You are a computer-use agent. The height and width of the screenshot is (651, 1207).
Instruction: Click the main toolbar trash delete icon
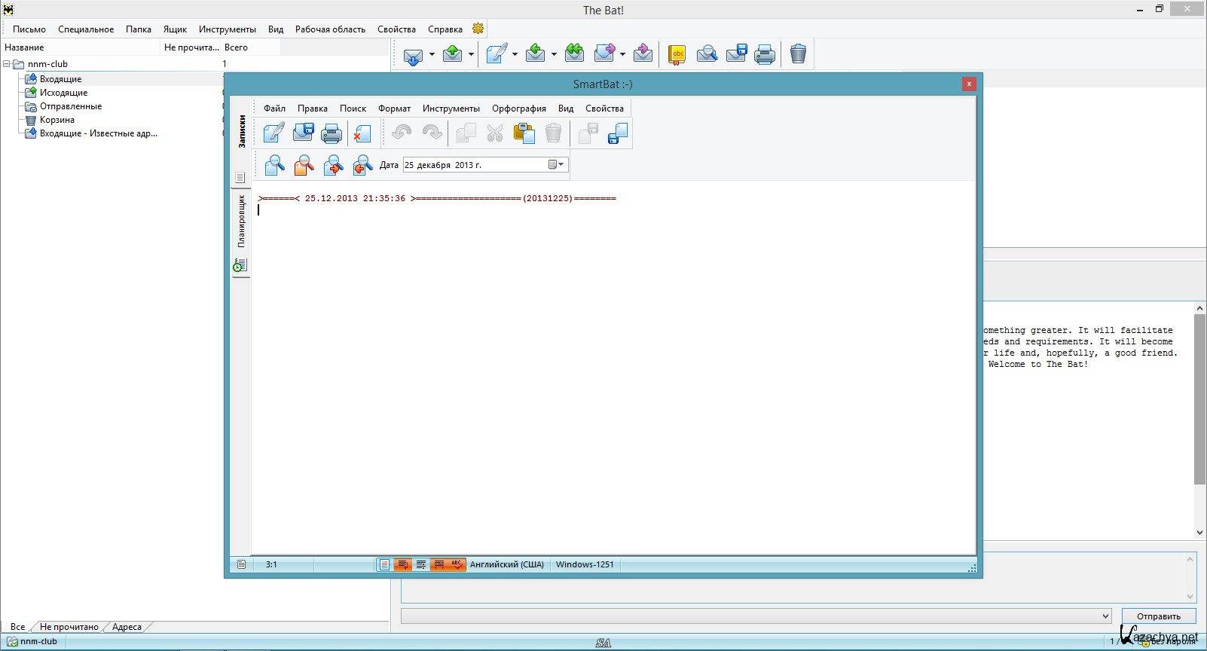click(x=798, y=53)
